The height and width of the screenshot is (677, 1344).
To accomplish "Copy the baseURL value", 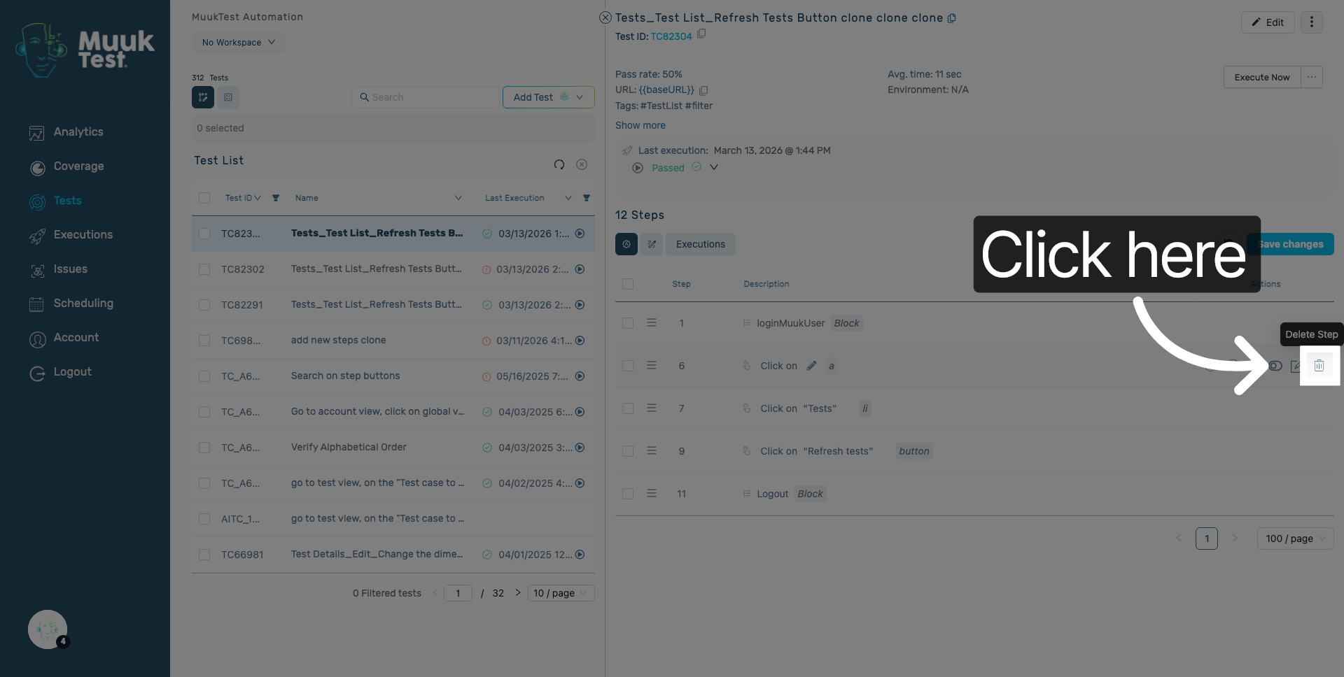I will pos(703,90).
